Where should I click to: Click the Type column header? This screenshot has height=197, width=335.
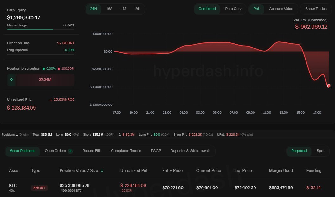pyautogui.click(x=35, y=171)
